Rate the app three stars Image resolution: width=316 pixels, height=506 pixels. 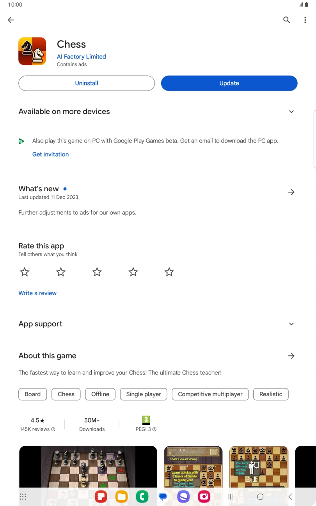[x=97, y=271]
